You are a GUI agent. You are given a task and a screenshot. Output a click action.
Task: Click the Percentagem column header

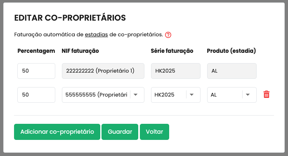point(36,51)
